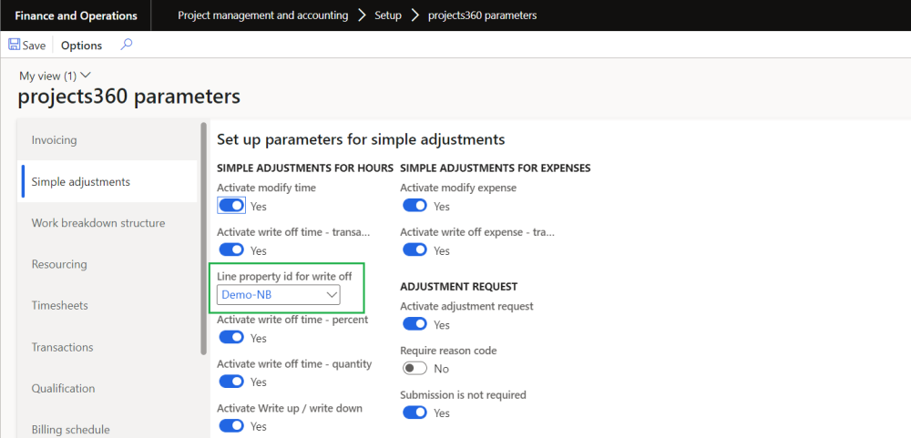Toggle Activate modify expense switch
This screenshot has width=911, height=438.
pos(415,206)
